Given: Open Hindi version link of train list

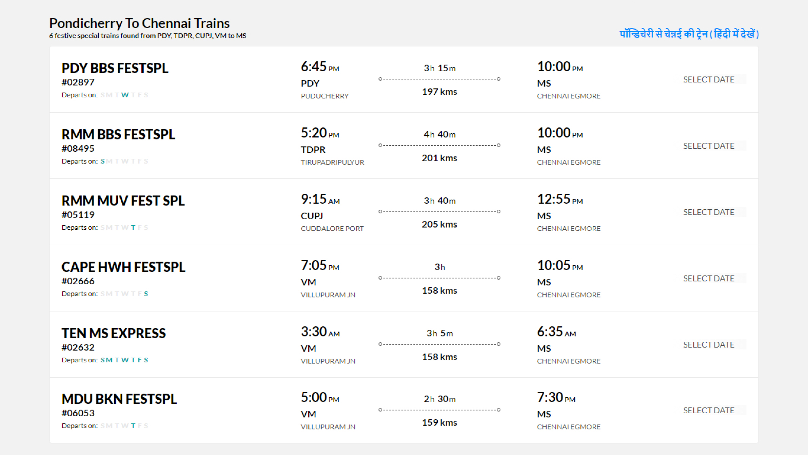Looking at the screenshot, I should [x=689, y=34].
